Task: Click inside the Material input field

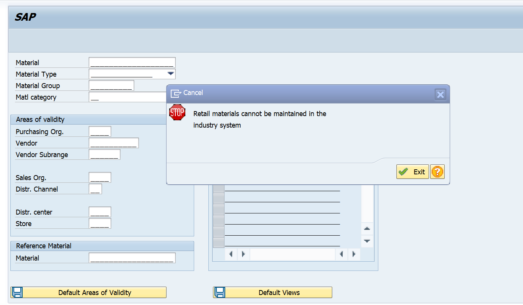Action: click(132, 62)
